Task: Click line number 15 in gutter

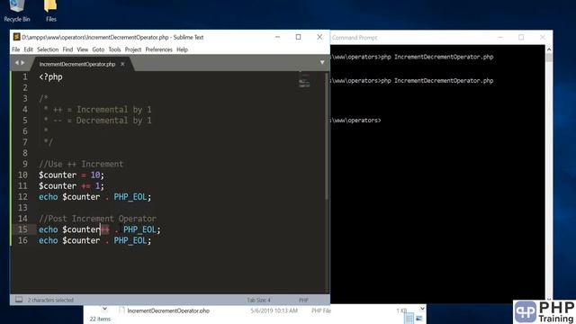Action: (x=22, y=229)
